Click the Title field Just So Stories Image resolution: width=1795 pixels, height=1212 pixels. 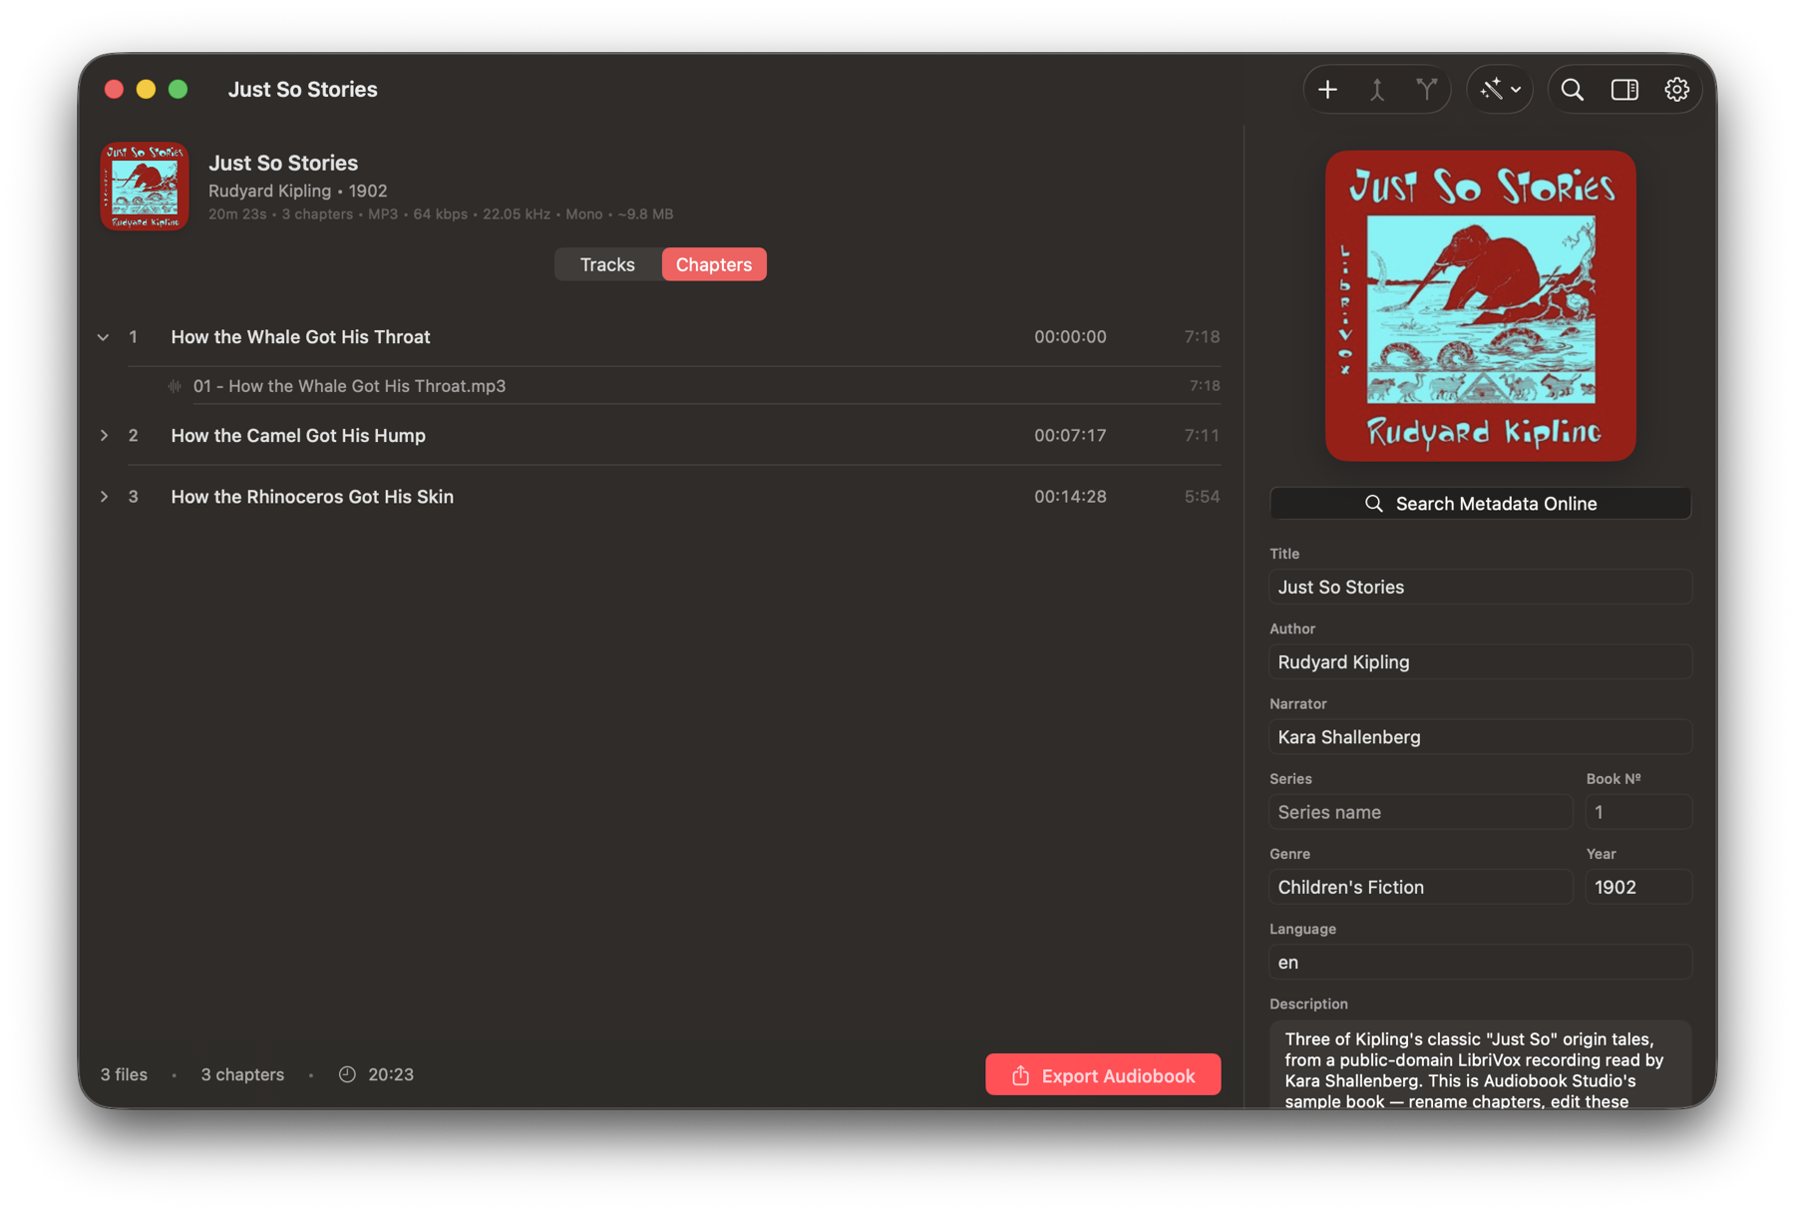click(1480, 588)
